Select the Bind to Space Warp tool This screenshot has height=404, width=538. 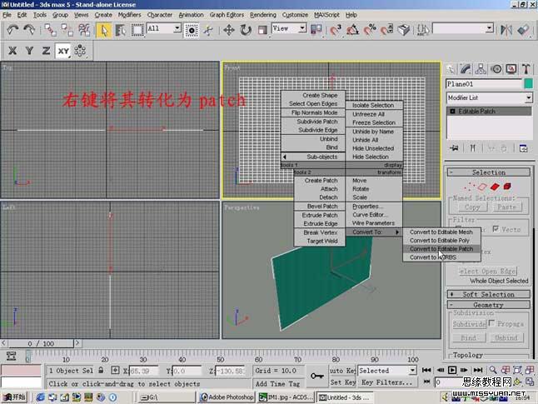click(x=84, y=30)
